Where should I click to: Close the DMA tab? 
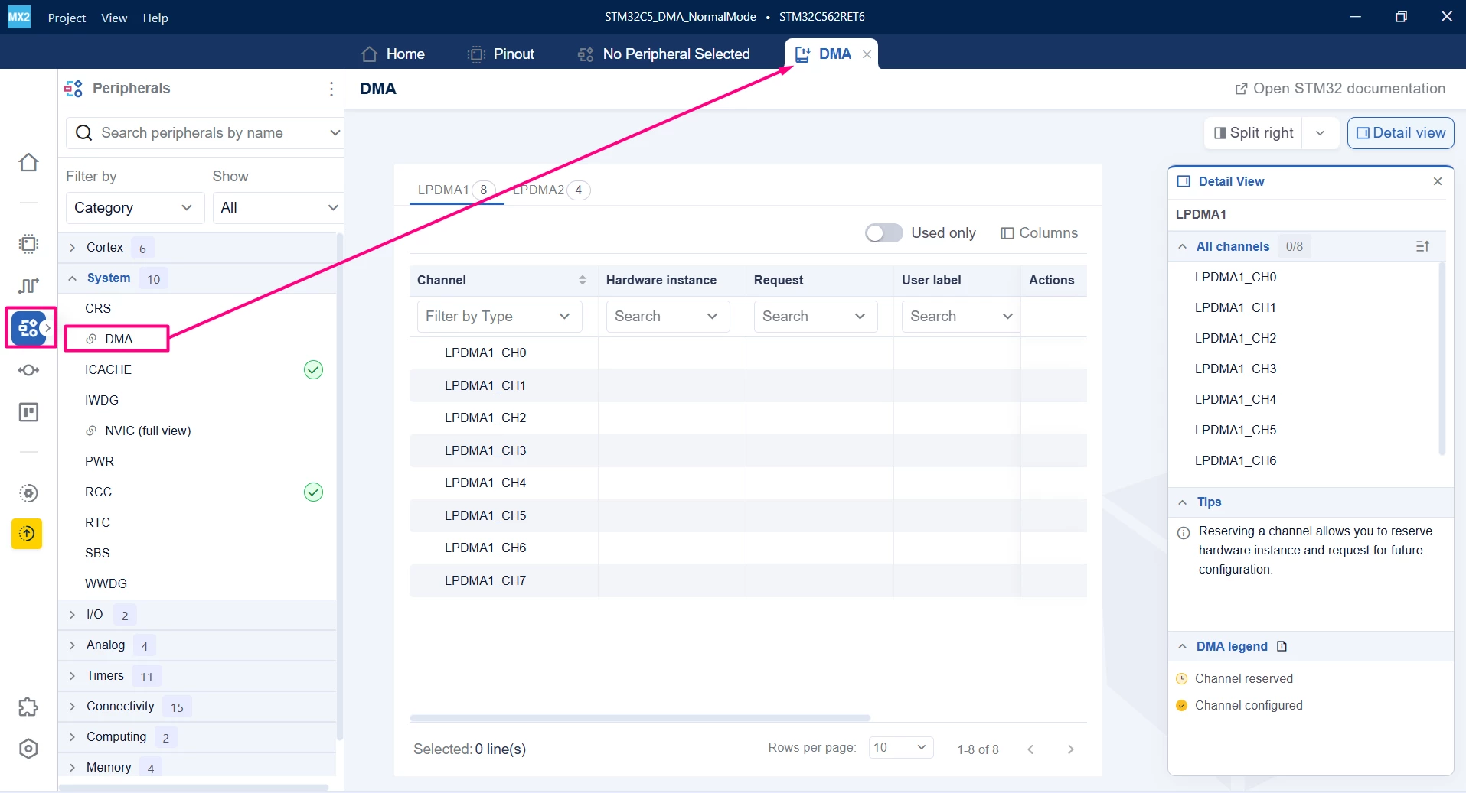(x=867, y=54)
